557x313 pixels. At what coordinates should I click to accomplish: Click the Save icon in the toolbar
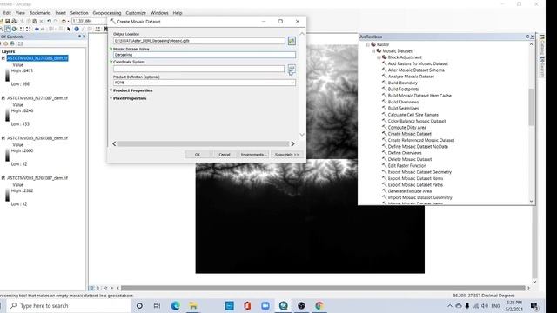pyautogui.click(x=8, y=21)
